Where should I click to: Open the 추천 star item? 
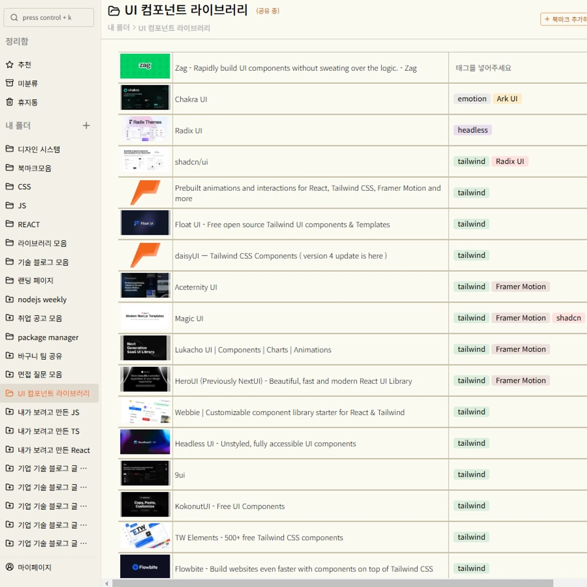click(18, 65)
